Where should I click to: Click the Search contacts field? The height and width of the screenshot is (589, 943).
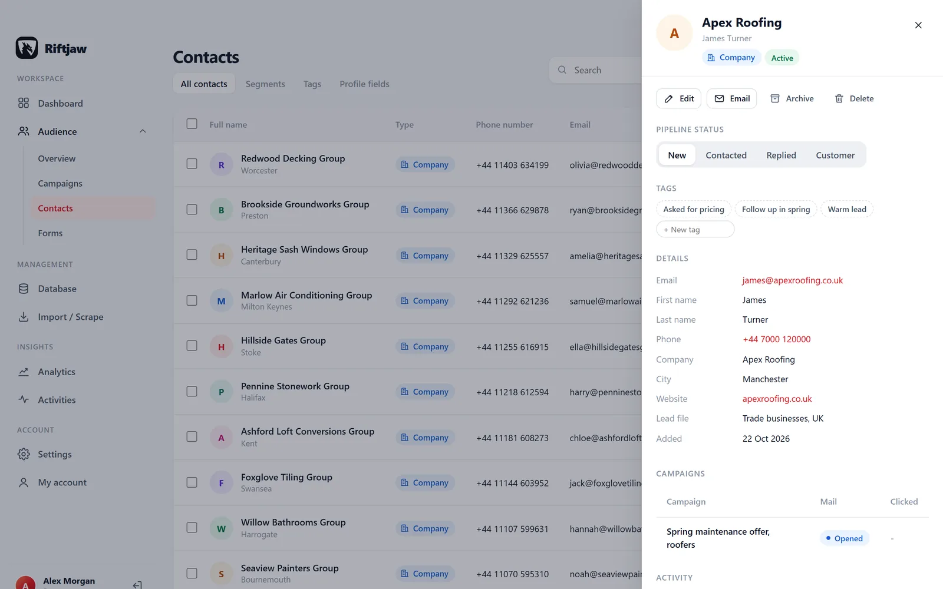595,70
